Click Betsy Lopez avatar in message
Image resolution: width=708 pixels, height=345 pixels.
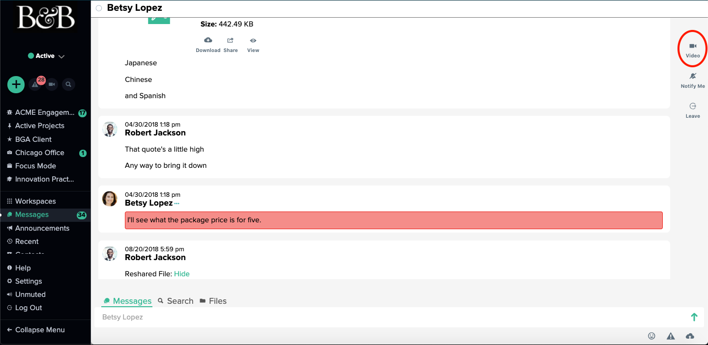[110, 199]
